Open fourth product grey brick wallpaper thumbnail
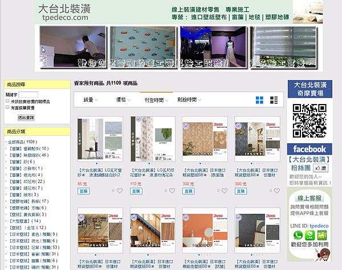The height and width of the screenshot is (270, 342). [257, 139]
